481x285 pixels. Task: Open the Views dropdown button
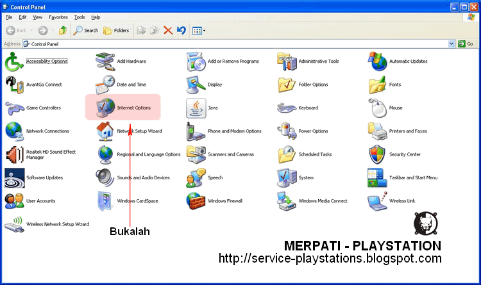click(x=198, y=30)
